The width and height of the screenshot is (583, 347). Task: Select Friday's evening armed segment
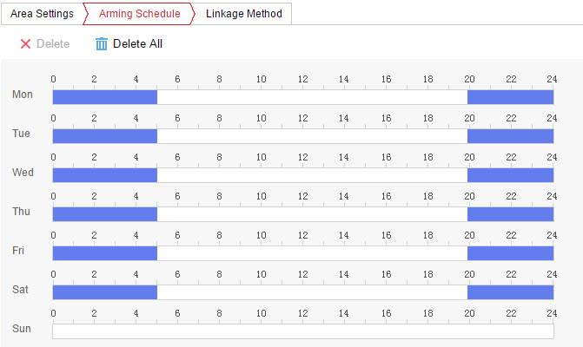pyautogui.click(x=510, y=252)
